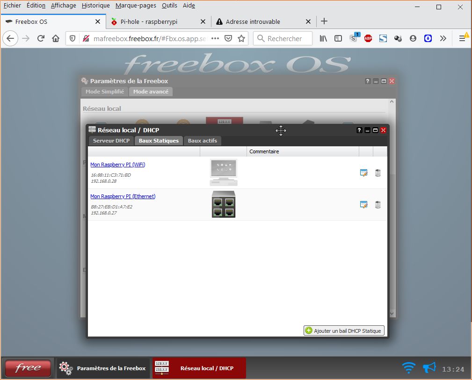
Task: Open the Serveur DHCP tab
Action: [111, 141]
